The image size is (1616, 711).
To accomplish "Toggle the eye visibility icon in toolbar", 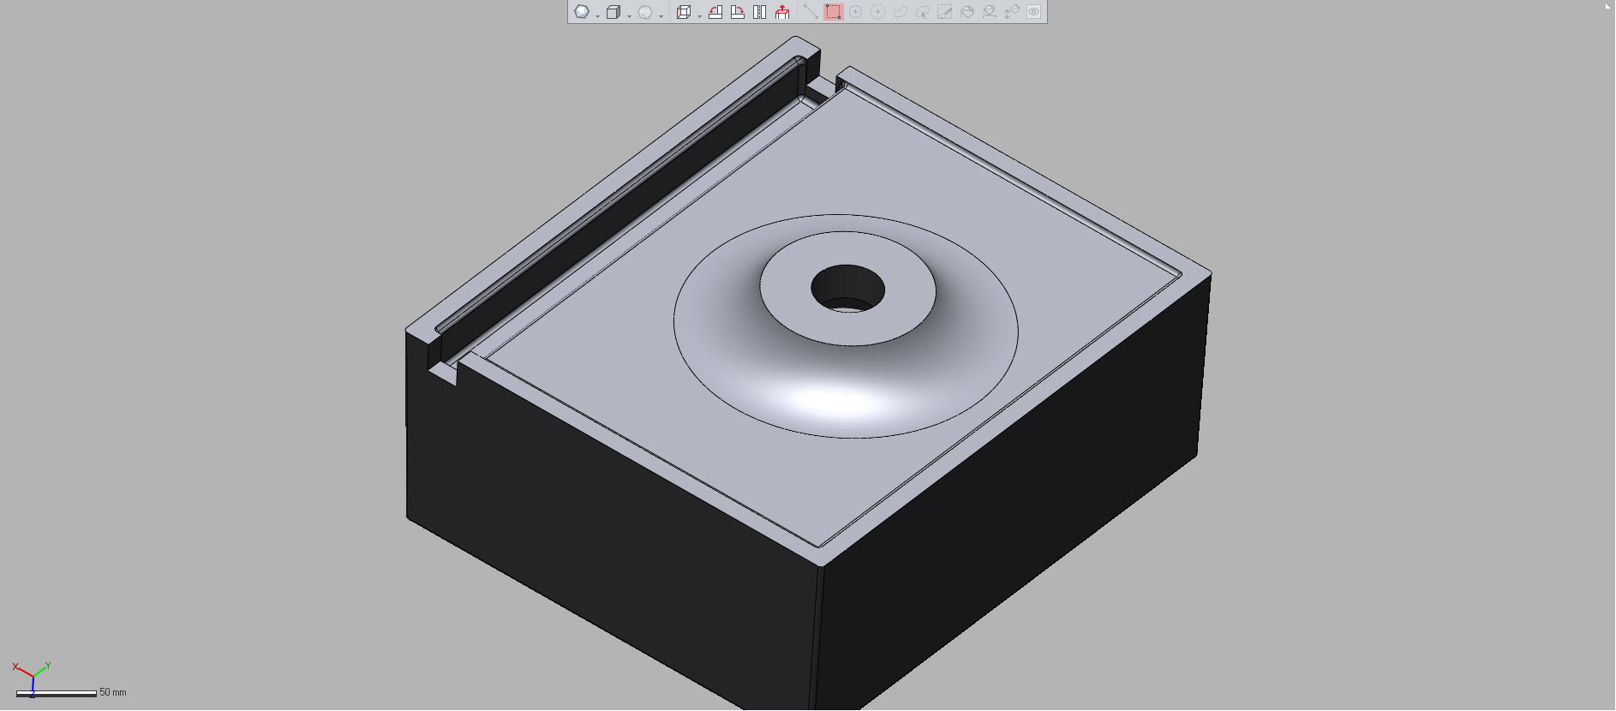I will pyautogui.click(x=1034, y=12).
